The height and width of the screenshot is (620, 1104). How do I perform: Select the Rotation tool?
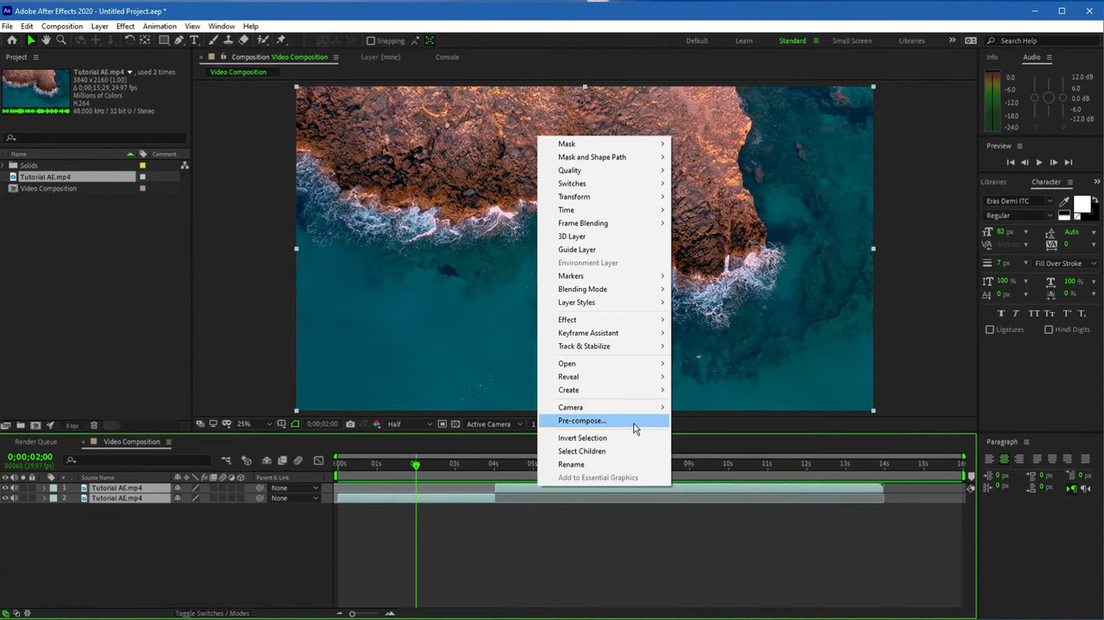[x=129, y=41]
